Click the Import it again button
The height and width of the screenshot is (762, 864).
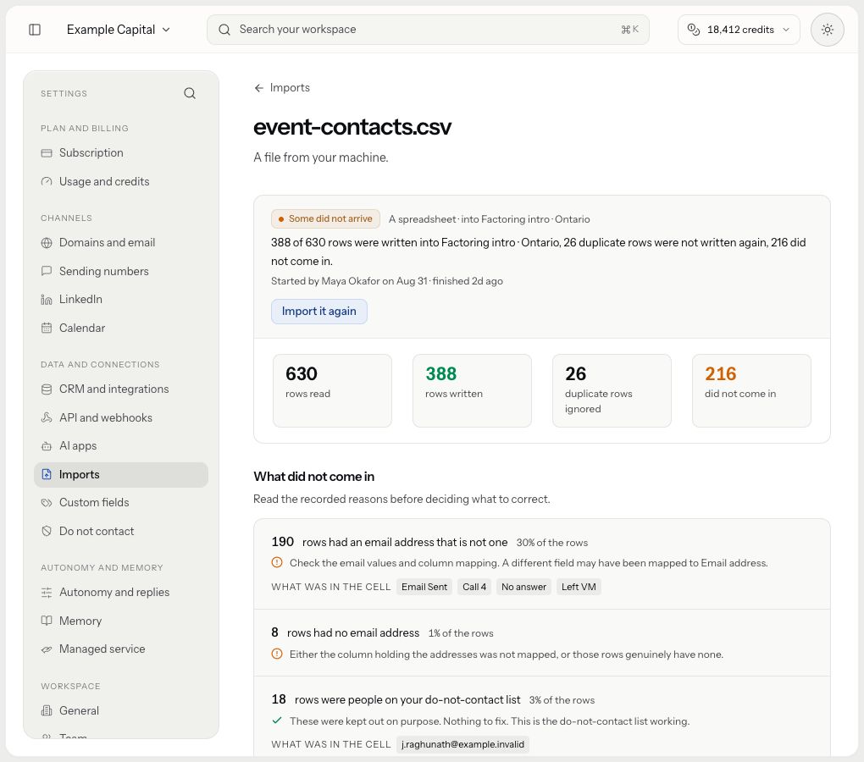tap(319, 311)
